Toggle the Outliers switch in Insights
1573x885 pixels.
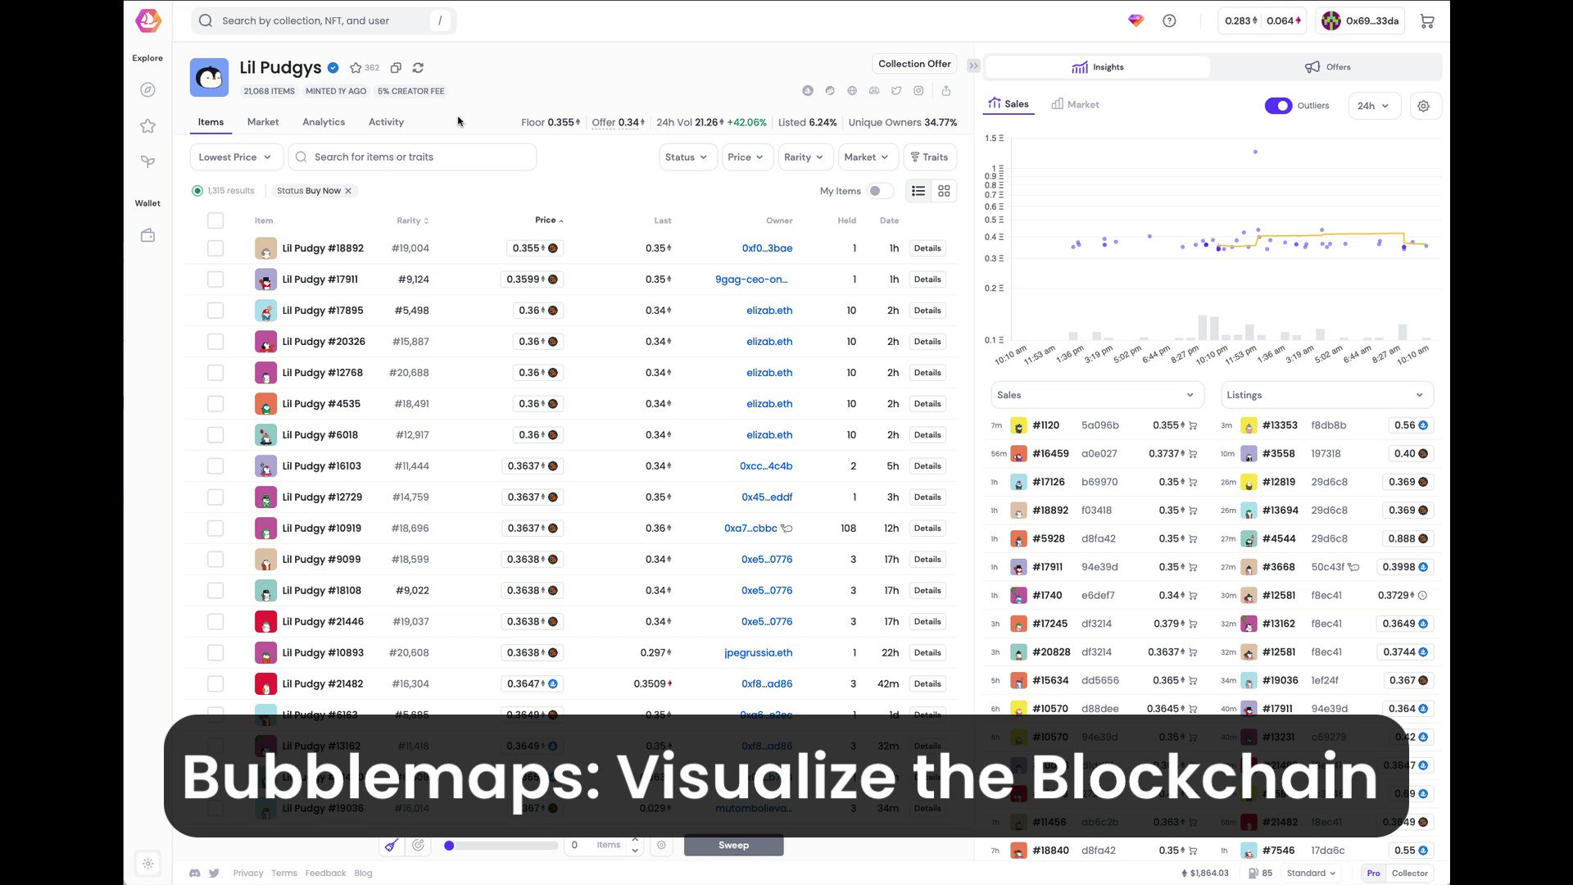click(1278, 106)
